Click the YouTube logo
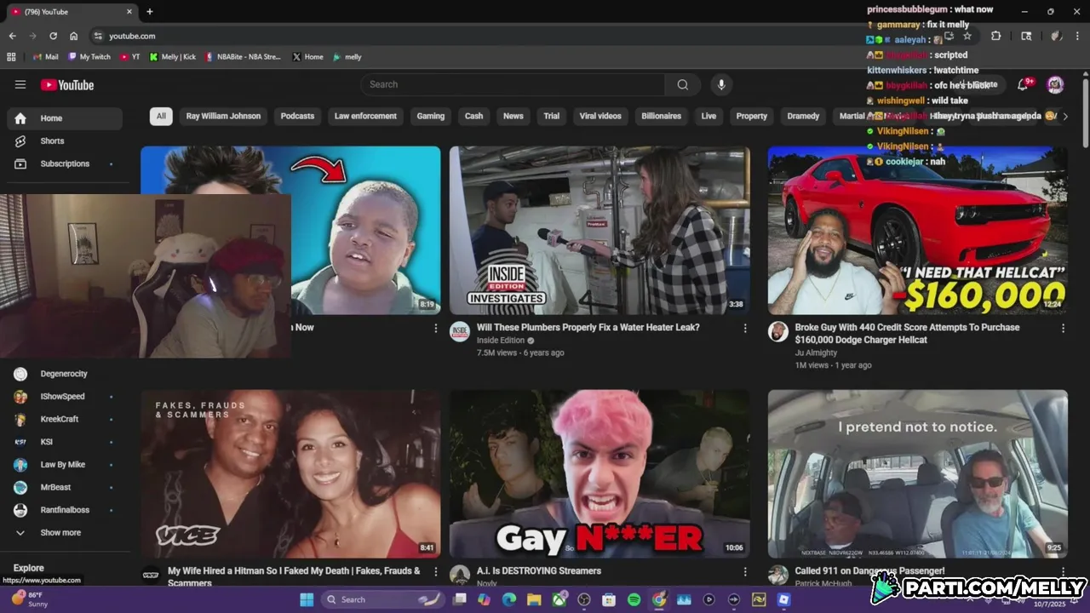Screen dimensions: 1090x613 [x=67, y=84]
